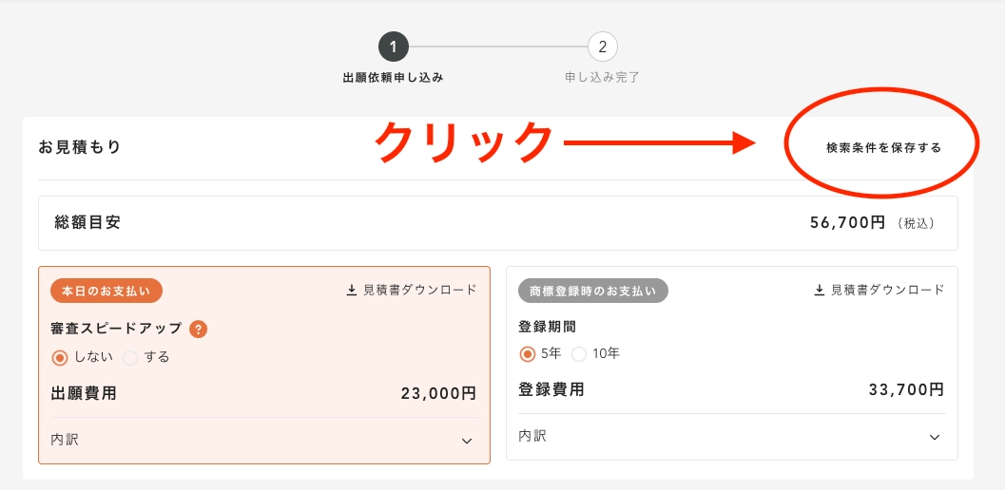Click 検索条件を保存する link
Screen dimensions: 1005x490
[x=883, y=148]
